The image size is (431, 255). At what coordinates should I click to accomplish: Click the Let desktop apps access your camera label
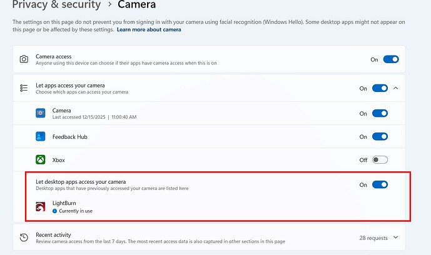81,182
